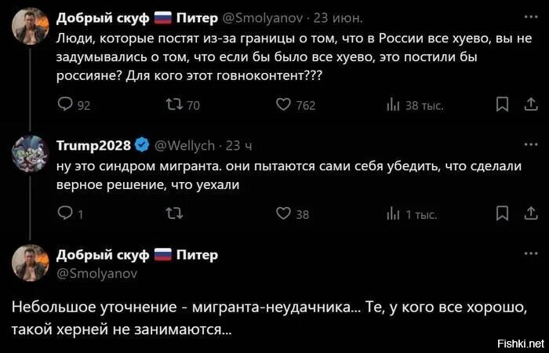Viewport: 549px width, 353px height.
Task: Open Trump2028 profile avatar
Action: pos(31,155)
